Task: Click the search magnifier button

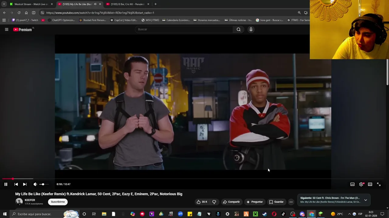Action: coord(239,29)
